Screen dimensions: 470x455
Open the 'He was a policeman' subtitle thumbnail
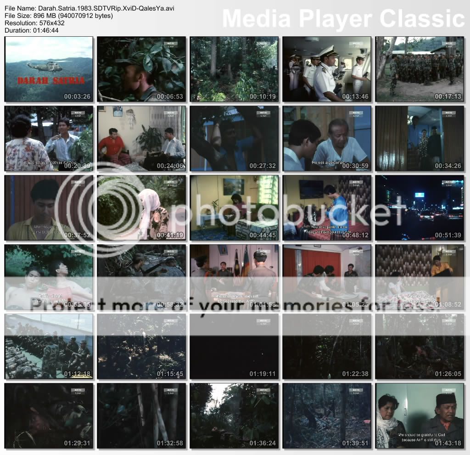[326, 139]
